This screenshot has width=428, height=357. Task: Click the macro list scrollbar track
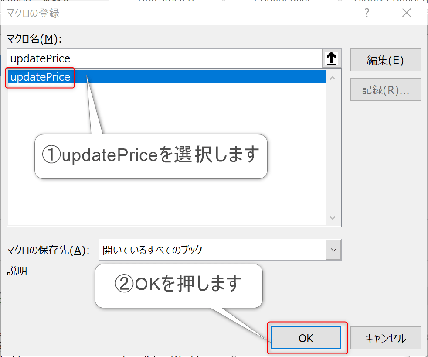333,148
